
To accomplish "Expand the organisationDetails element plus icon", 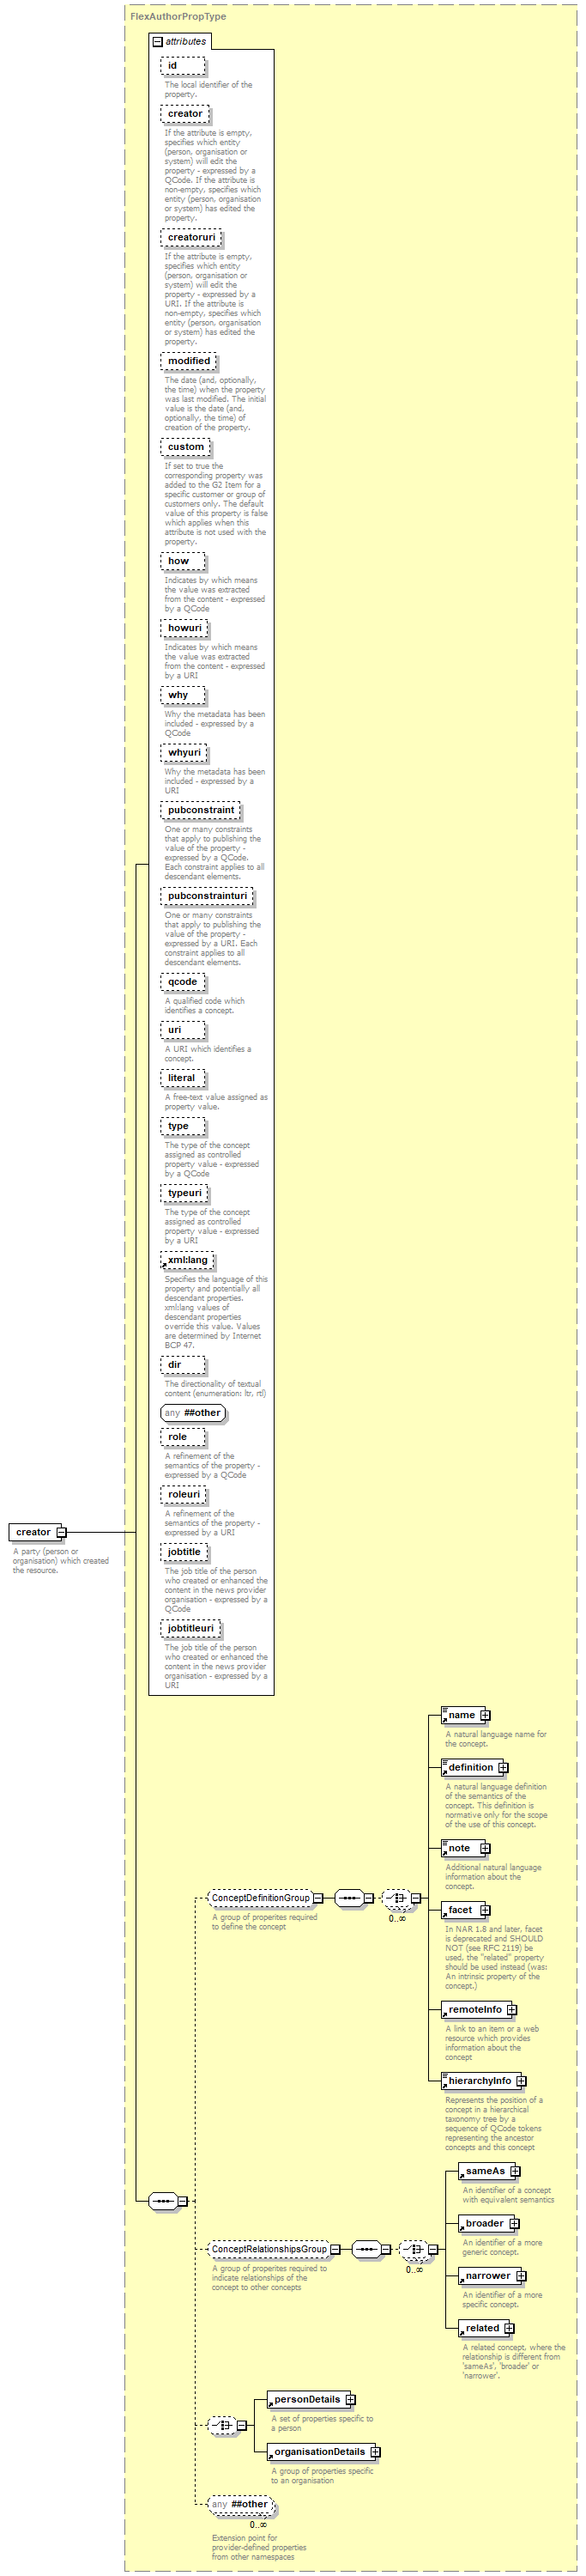I will (376, 2451).
